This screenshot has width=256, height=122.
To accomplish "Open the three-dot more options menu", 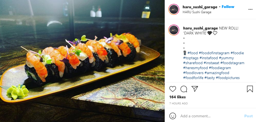I will (x=250, y=9).
